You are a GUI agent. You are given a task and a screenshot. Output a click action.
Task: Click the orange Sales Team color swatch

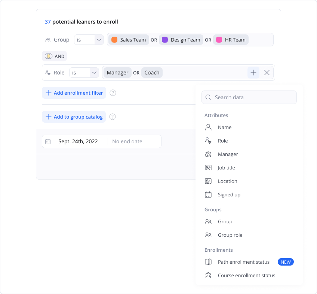point(114,40)
